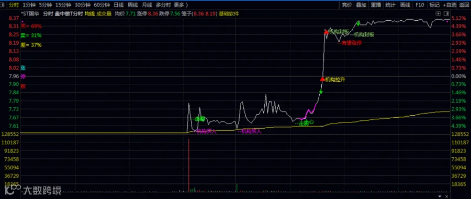The height and width of the screenshot is (199, 471).
Task: Click the 标记 mark button
Action: click(434, 5)
